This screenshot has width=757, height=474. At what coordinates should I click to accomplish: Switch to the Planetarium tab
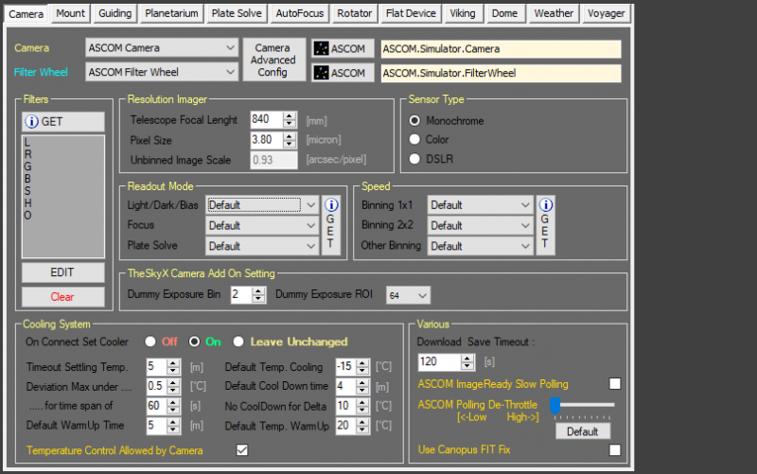(171, 13)
